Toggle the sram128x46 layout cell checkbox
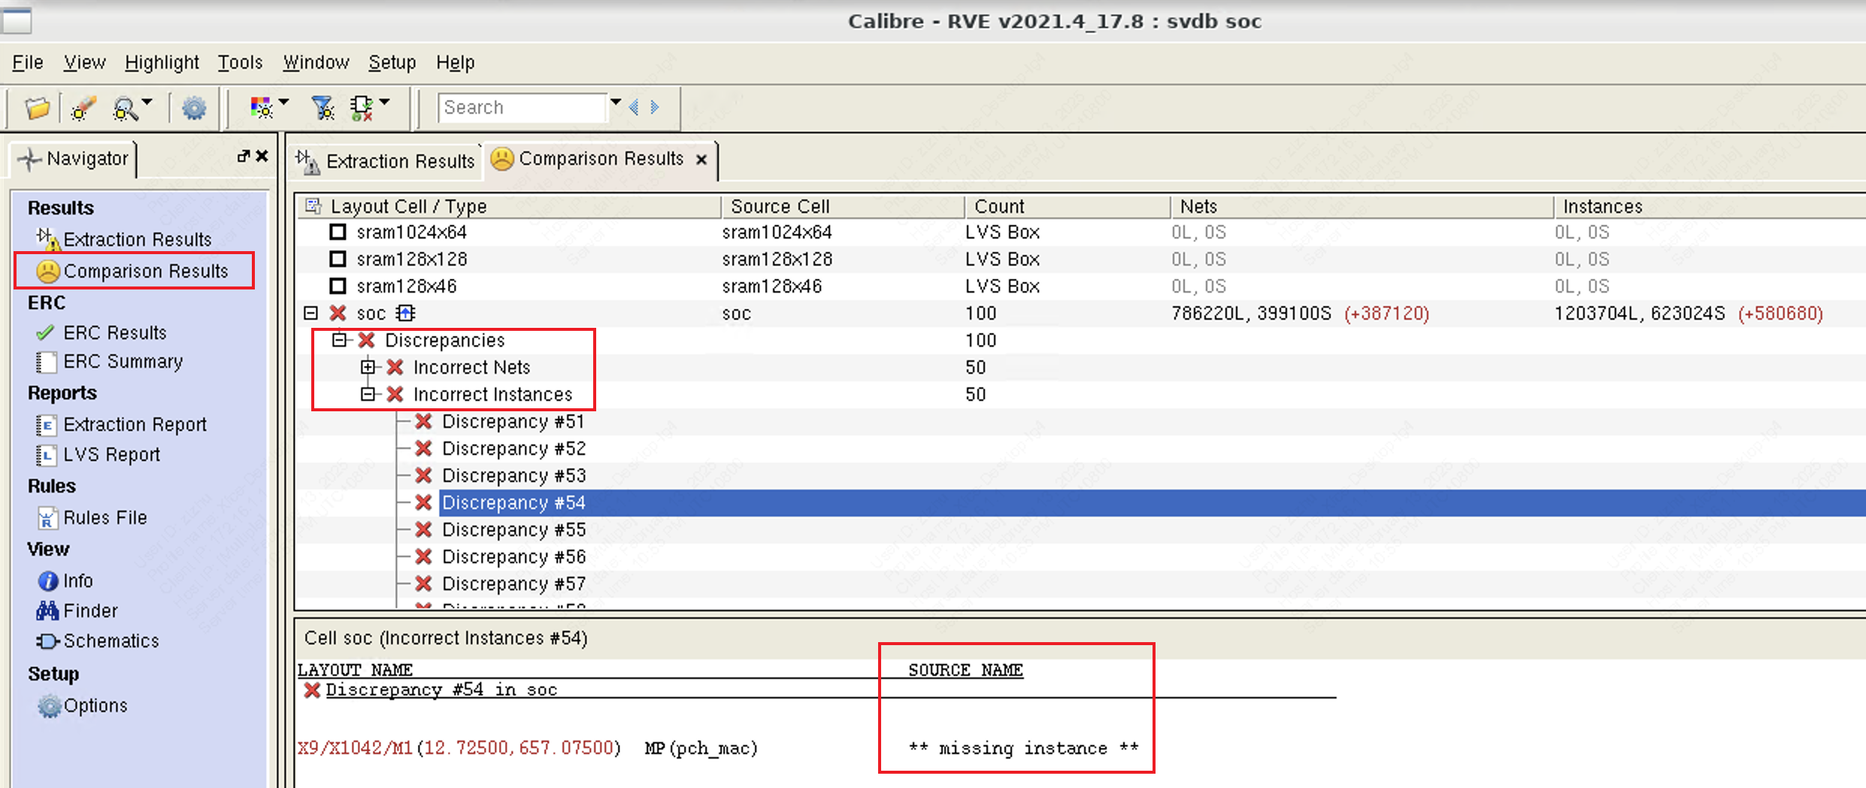This screenshot has height=788, width=1866. [x=338, y=286]
